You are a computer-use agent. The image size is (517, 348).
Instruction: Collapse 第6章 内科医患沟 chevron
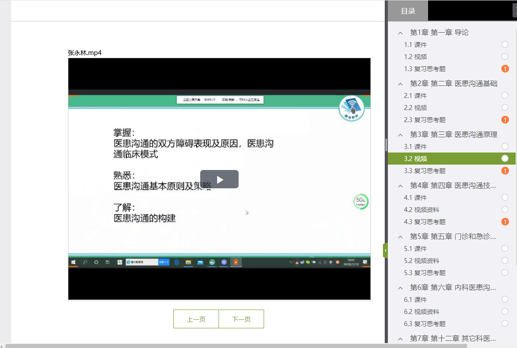point(400,288)
